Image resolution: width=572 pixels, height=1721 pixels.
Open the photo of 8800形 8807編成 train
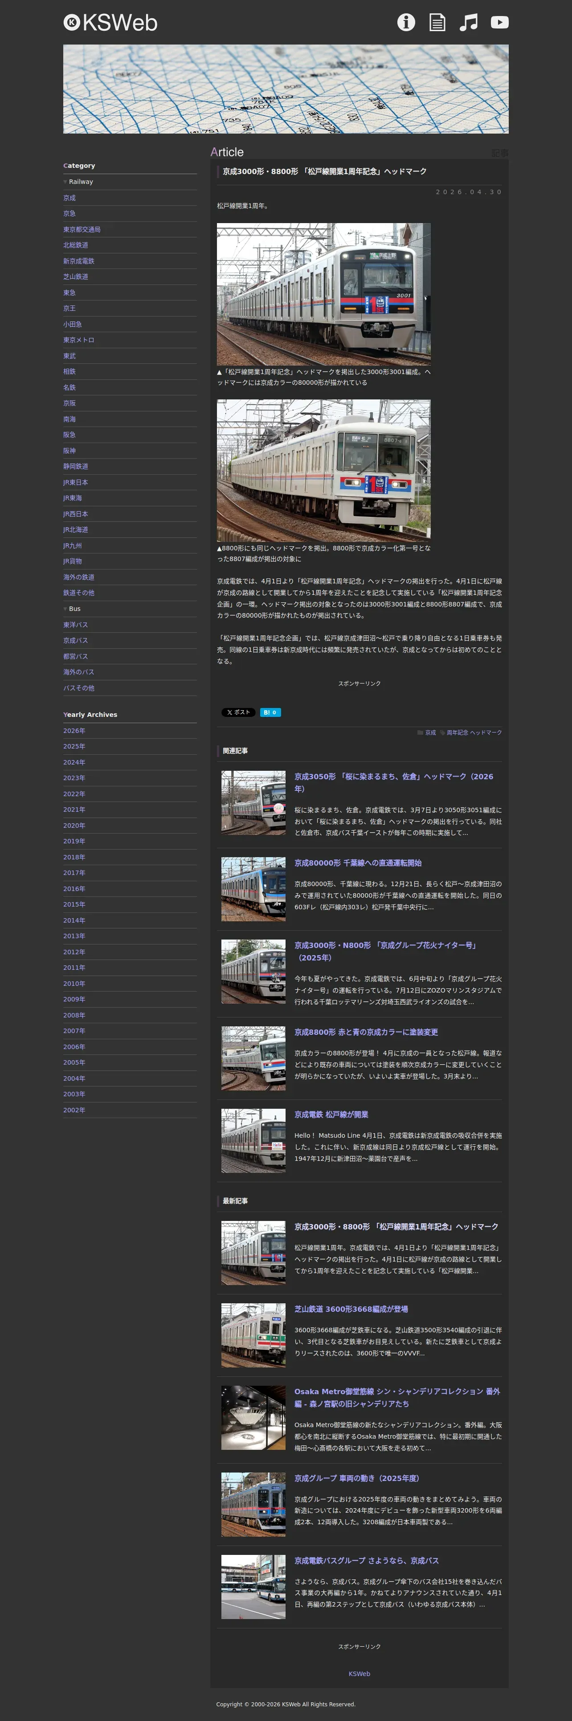click(x=324, y=470)
